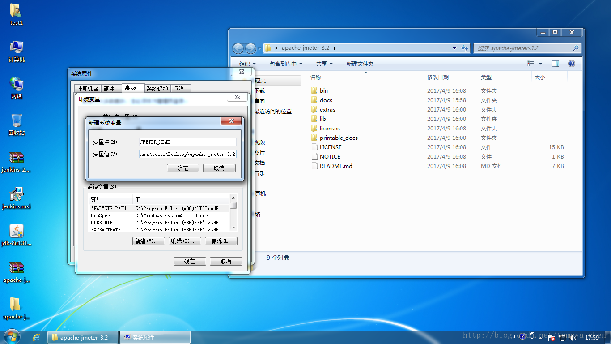Click 新建(W)... under system variables
611x344 pixels.
[x=149, y=241]
